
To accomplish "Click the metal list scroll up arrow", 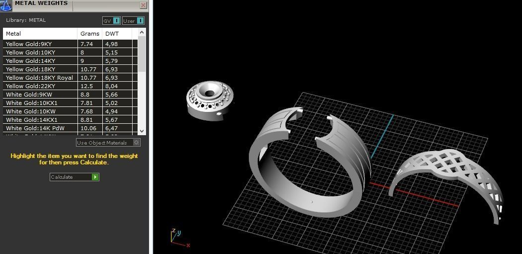I will click(142, 32).
